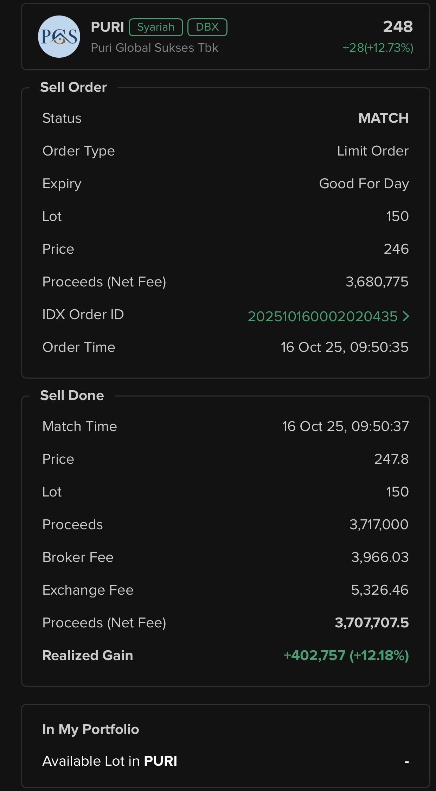The height and width of the screenshot is (791, 436).
Task: Tap the +28(+12.73%) price change
Action: point(378,48)
